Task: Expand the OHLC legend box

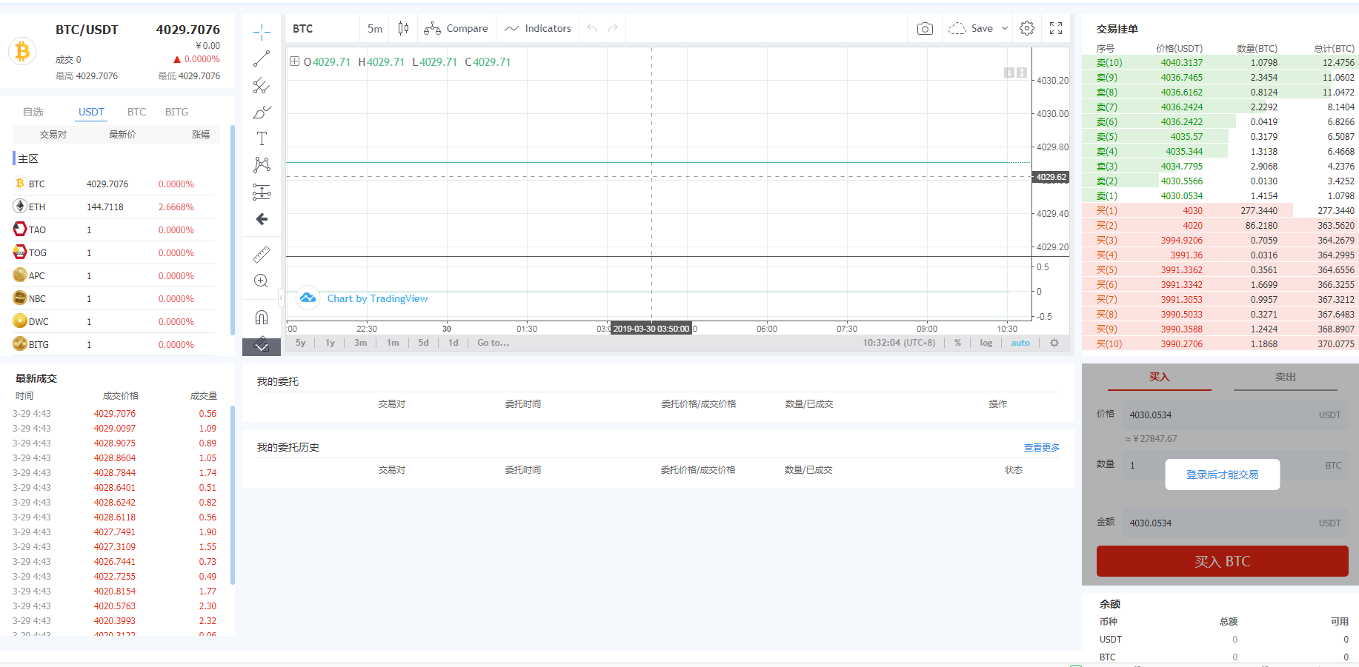Action: [x=294, y=61]
